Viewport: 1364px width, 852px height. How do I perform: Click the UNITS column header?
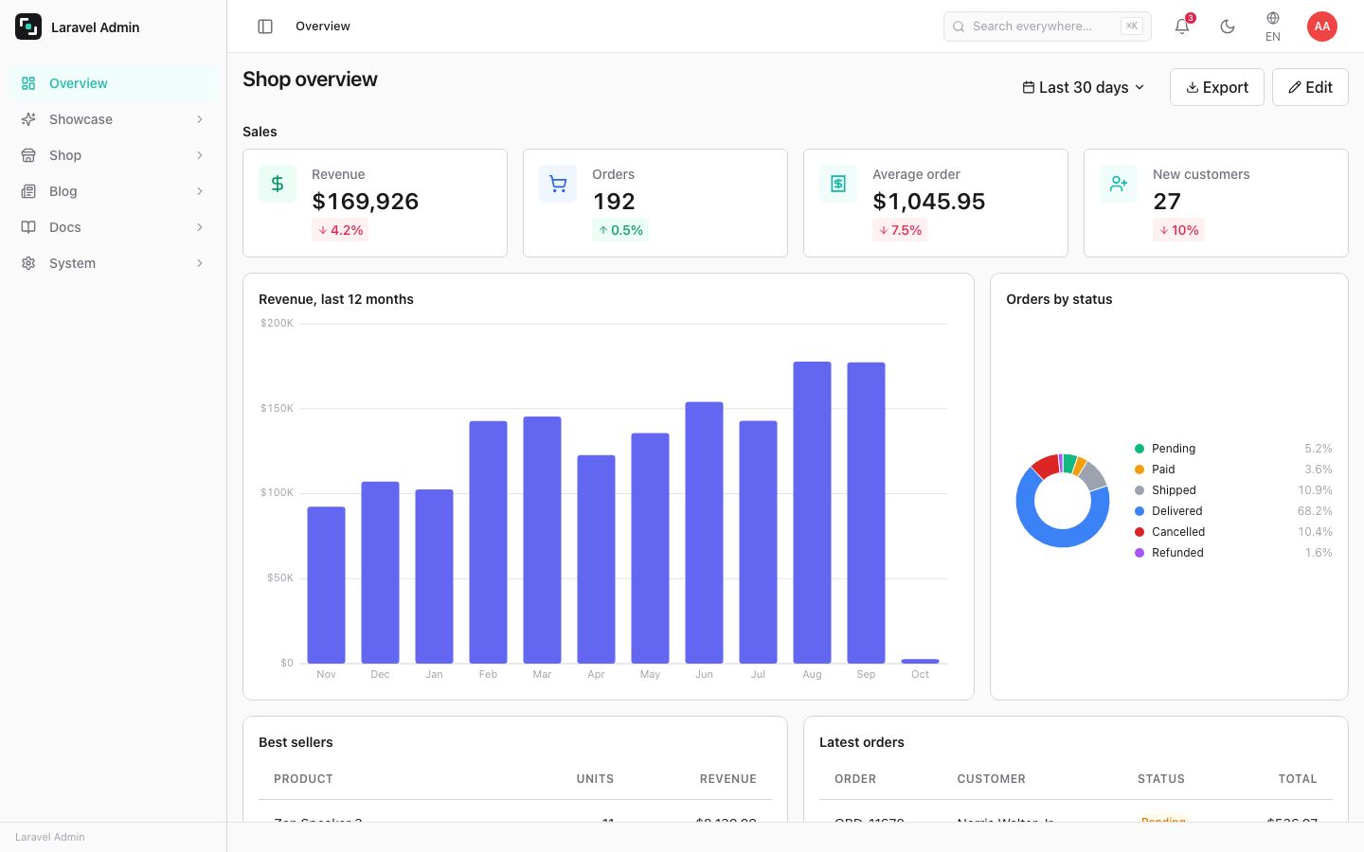point(595,779)
